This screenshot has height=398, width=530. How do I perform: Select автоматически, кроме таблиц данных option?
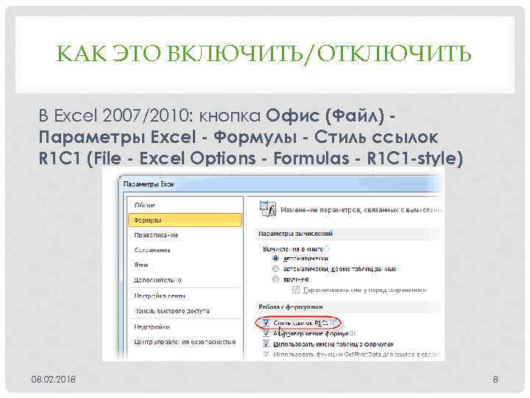click(x=276, y=269)
